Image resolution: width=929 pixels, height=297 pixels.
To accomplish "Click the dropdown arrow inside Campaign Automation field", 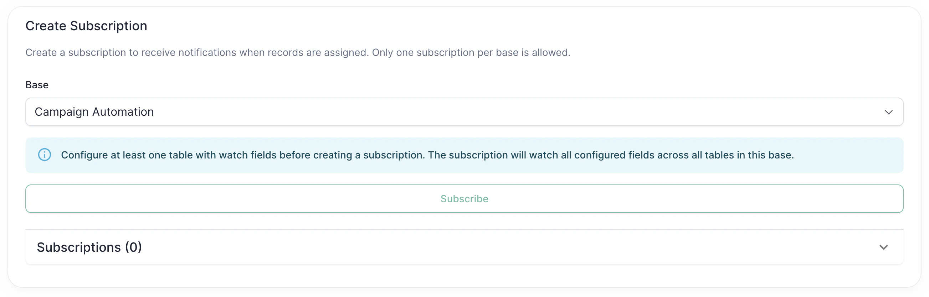I will [x=889, y=112].
